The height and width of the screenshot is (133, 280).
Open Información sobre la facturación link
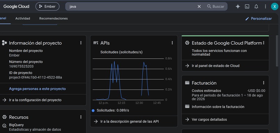click(x=218, y=107)
